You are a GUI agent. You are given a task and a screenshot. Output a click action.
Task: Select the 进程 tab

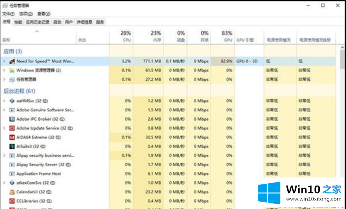point(7,22)
